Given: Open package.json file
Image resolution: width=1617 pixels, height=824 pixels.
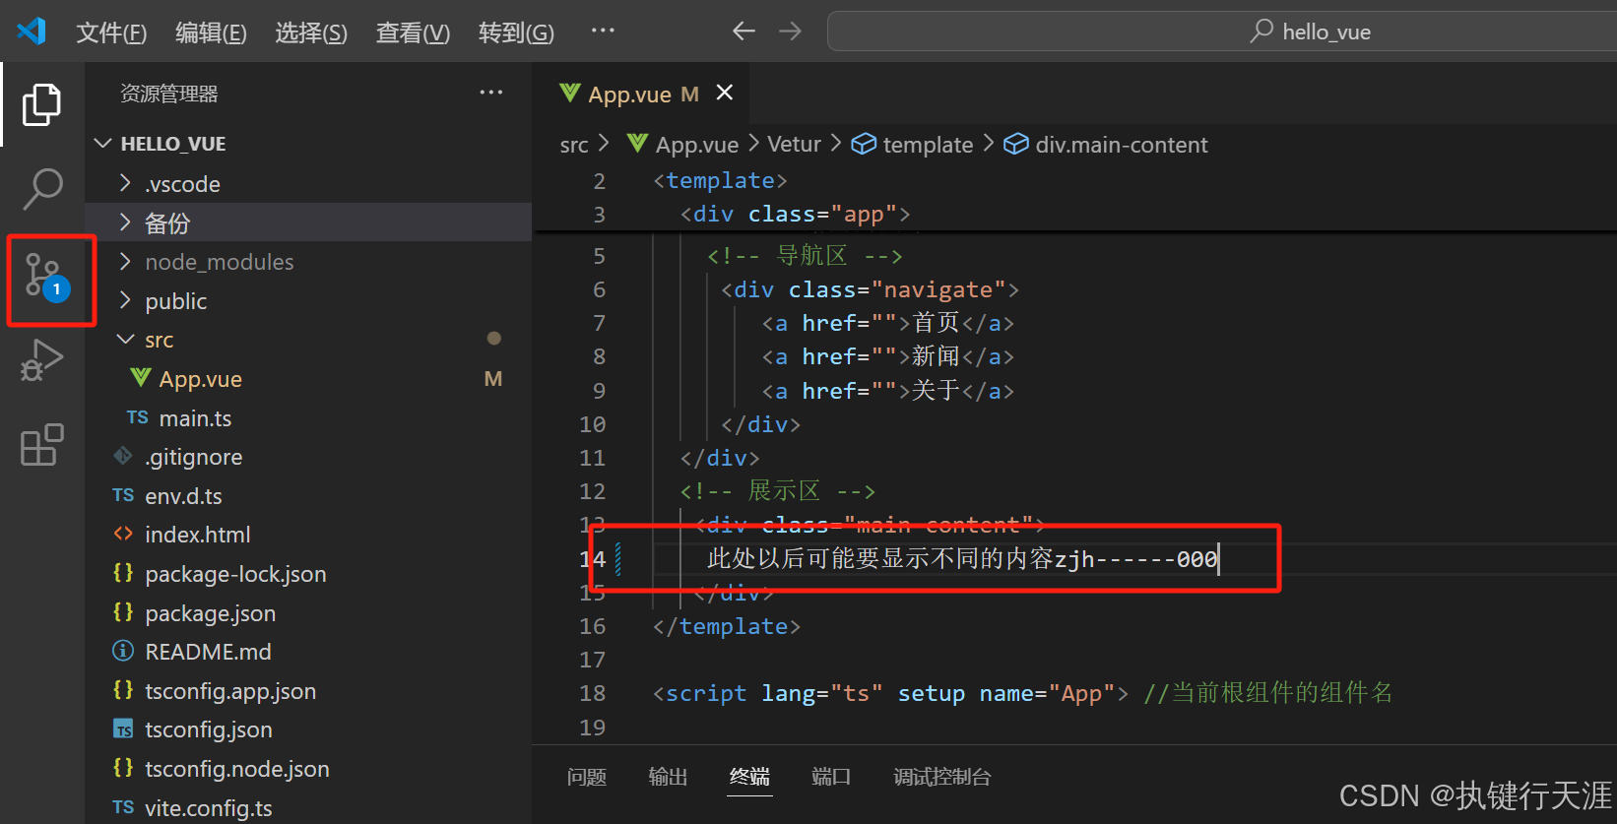Looking at the screenshot, I should (x=308, y=613).
